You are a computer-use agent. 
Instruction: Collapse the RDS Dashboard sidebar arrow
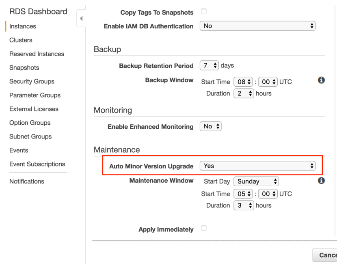pos(80,19)
